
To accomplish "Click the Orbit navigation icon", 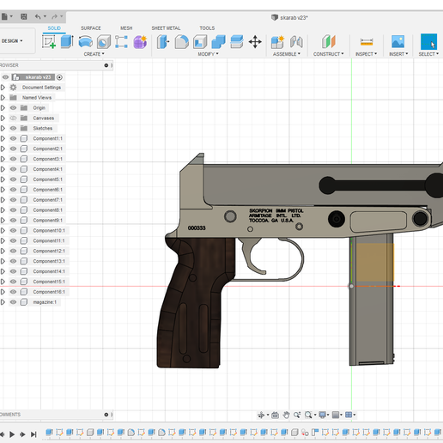I will tap(261, 415).
